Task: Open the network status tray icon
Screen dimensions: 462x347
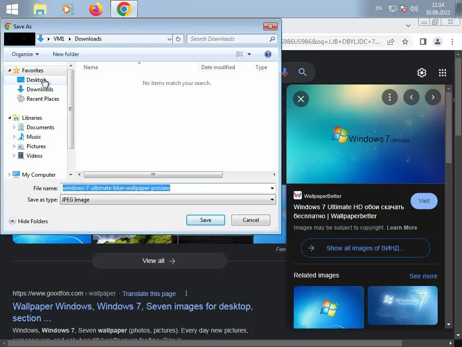Action: tap(392, 9)
